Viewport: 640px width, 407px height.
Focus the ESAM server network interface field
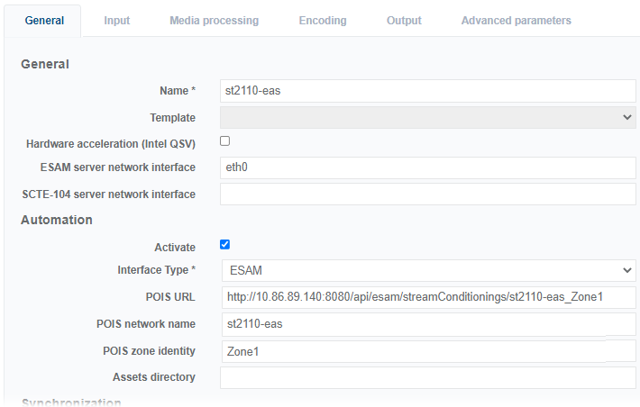point(427,167)
